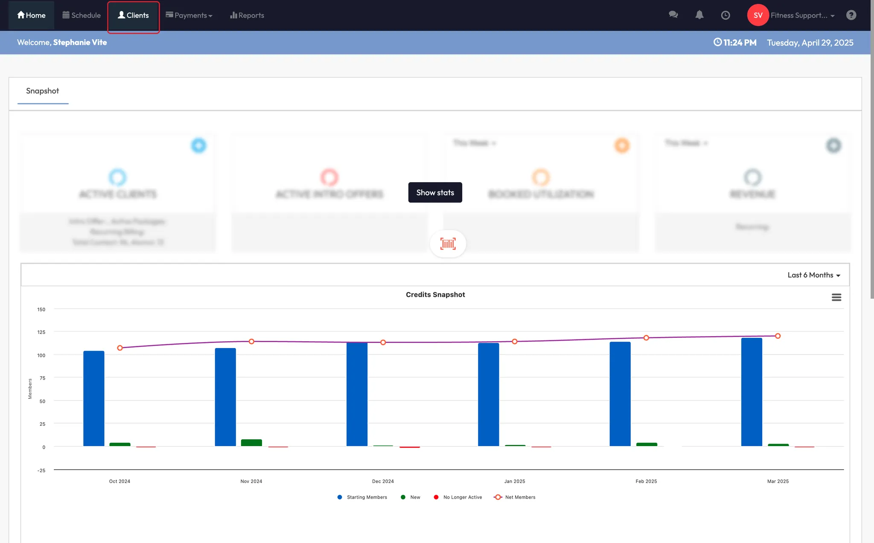Open the Payments dropdown menu

pos(189,15)
